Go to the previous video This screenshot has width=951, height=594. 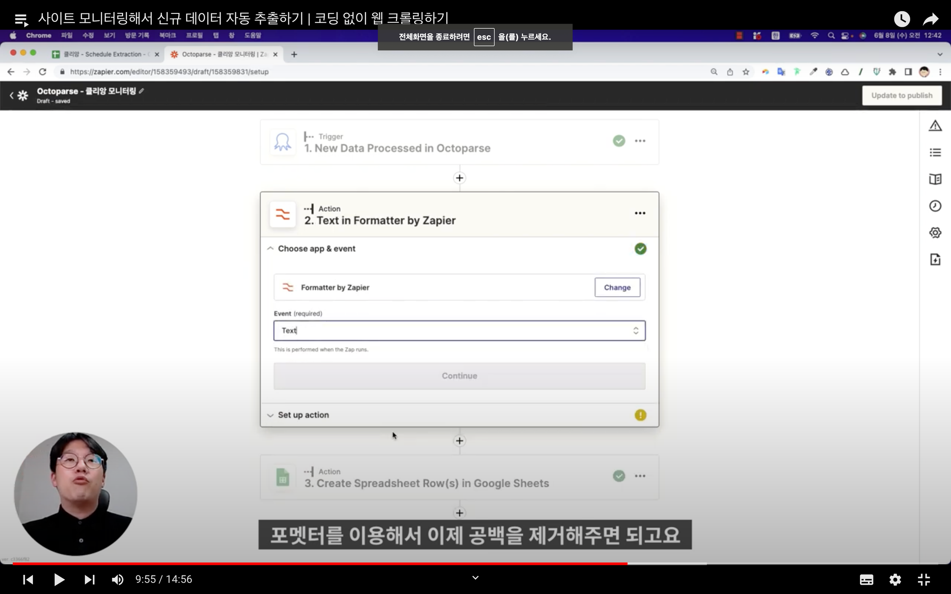click(28, 579)
